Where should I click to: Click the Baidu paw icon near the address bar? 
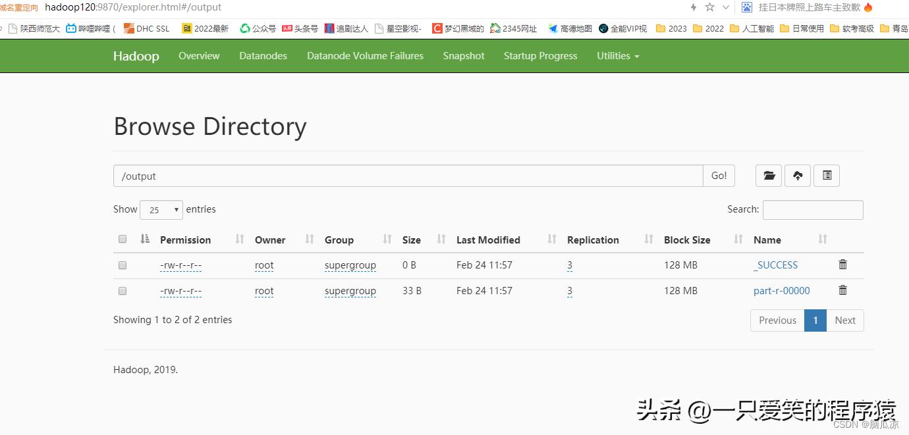tap(746, 7)
